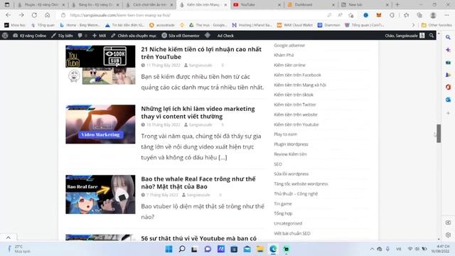The height and width of the screenshot is (256, 455).
Task: Click Ad Check in admin bar
Action: (x=225, y=36)
